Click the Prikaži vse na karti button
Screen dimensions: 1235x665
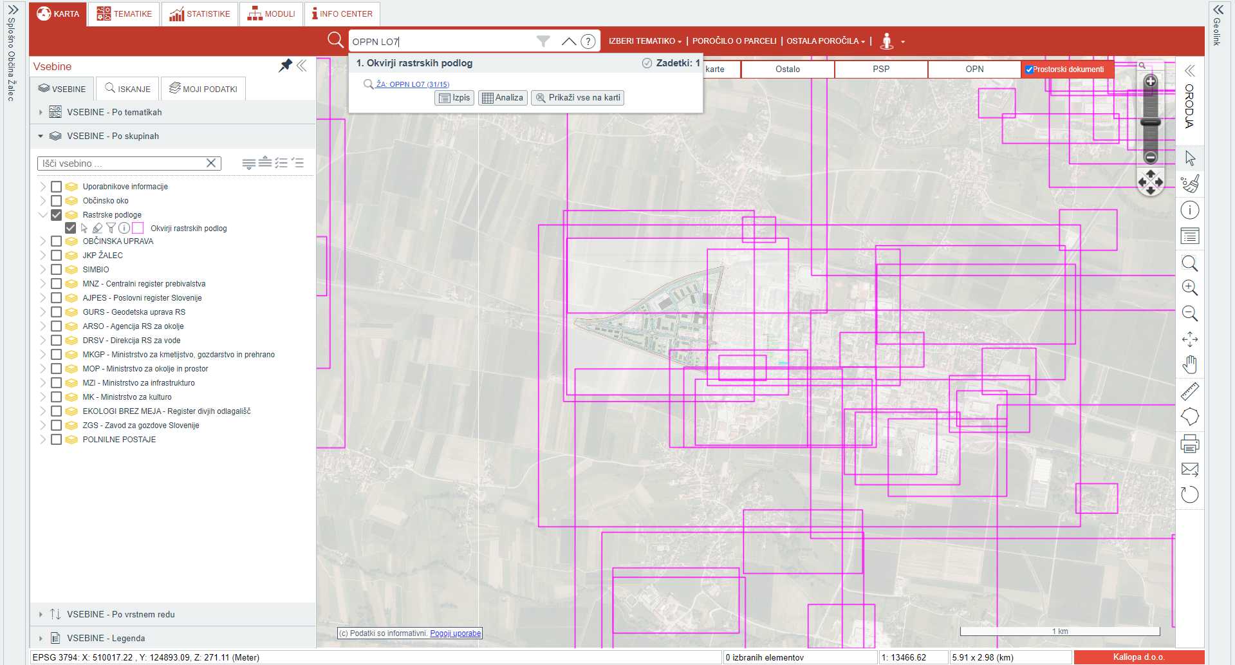pos(577,98)
